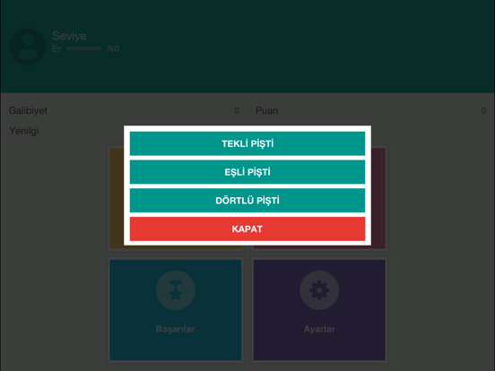Screen dimensions: 495x371
Task: Open the Başarılar medal icon
Action: [176, 290]
